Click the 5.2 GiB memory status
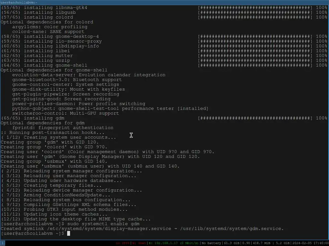 pos(282,243)
